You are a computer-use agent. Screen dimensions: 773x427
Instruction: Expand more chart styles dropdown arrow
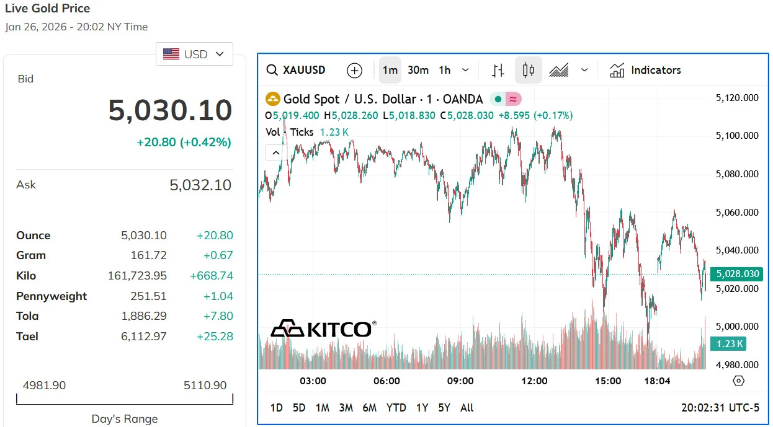click(x=584, y=70)
